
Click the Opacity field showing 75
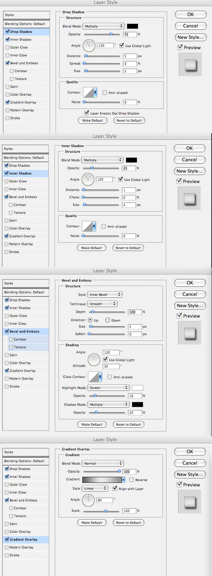point(130,34)
